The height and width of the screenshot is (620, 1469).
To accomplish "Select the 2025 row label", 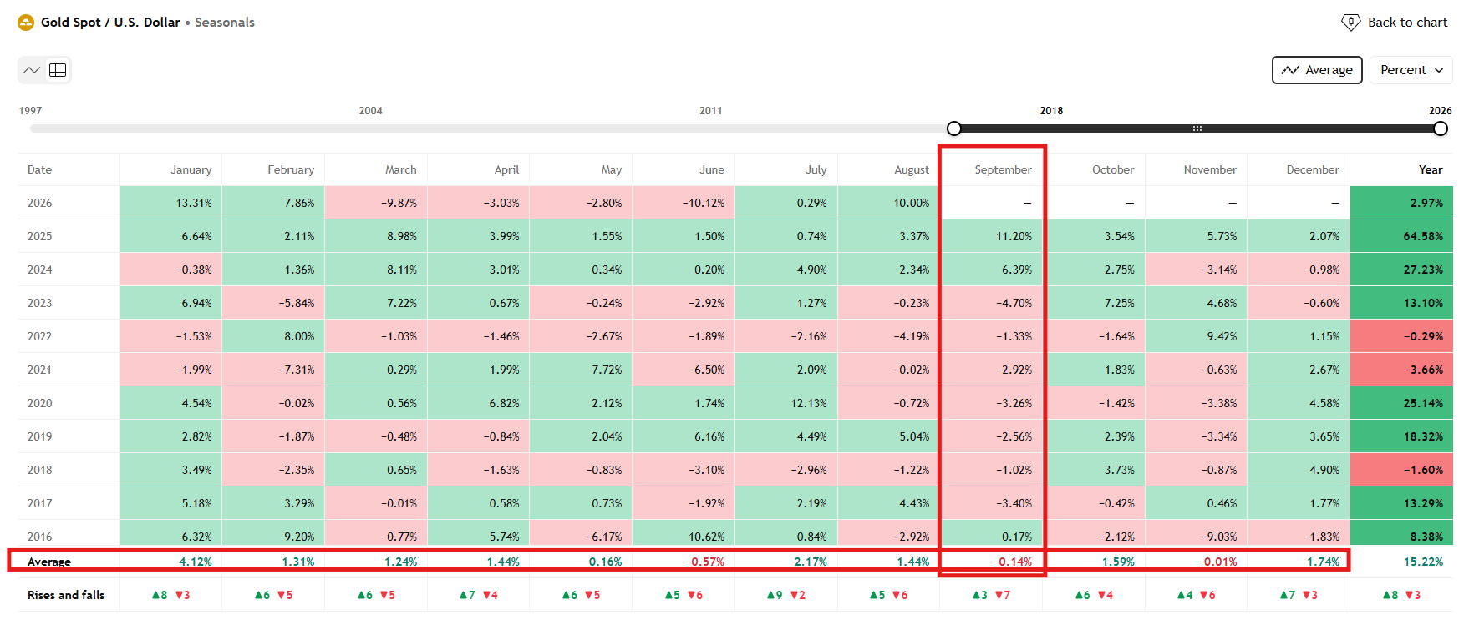I will coord(39,236).
